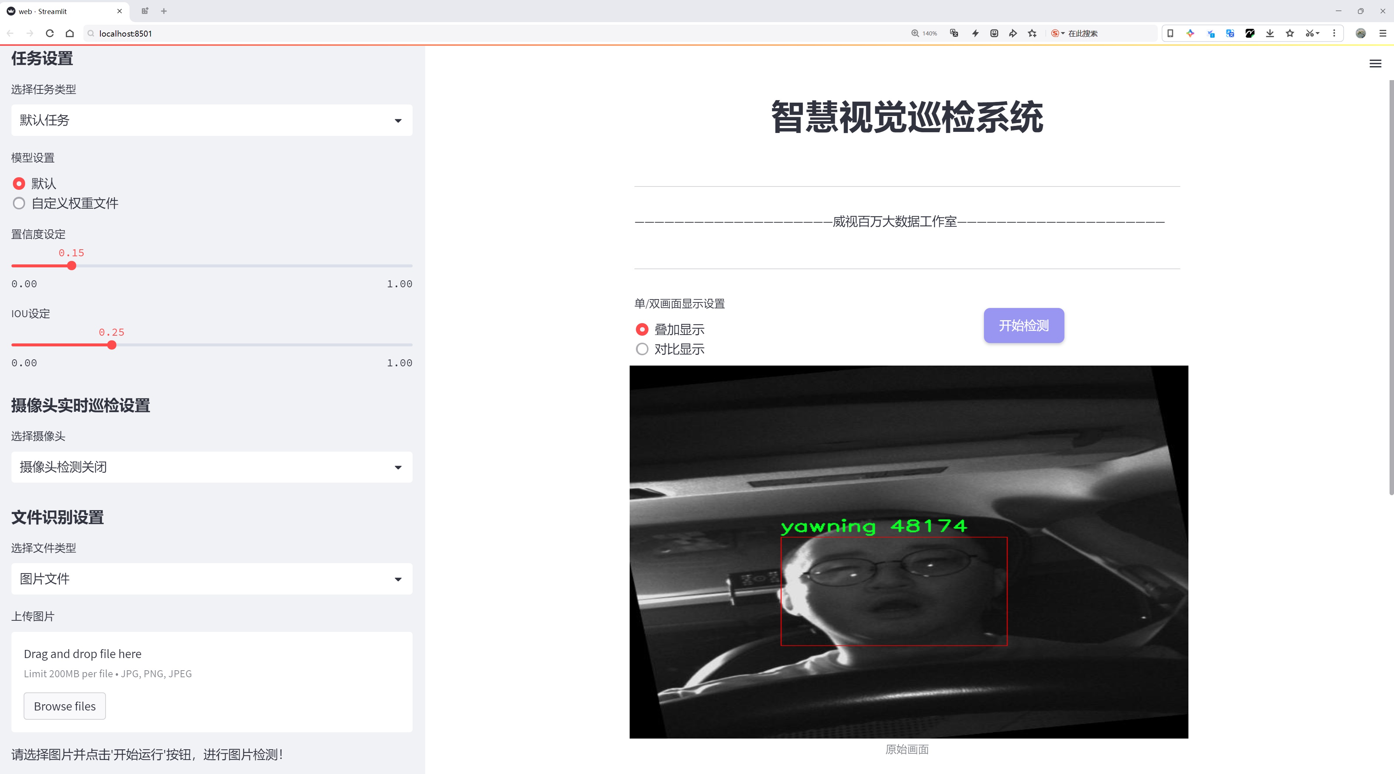Open the colorful AI assistant star icon
Image resolution: width=1394 pixels, height=774 pixels.
1190,33
